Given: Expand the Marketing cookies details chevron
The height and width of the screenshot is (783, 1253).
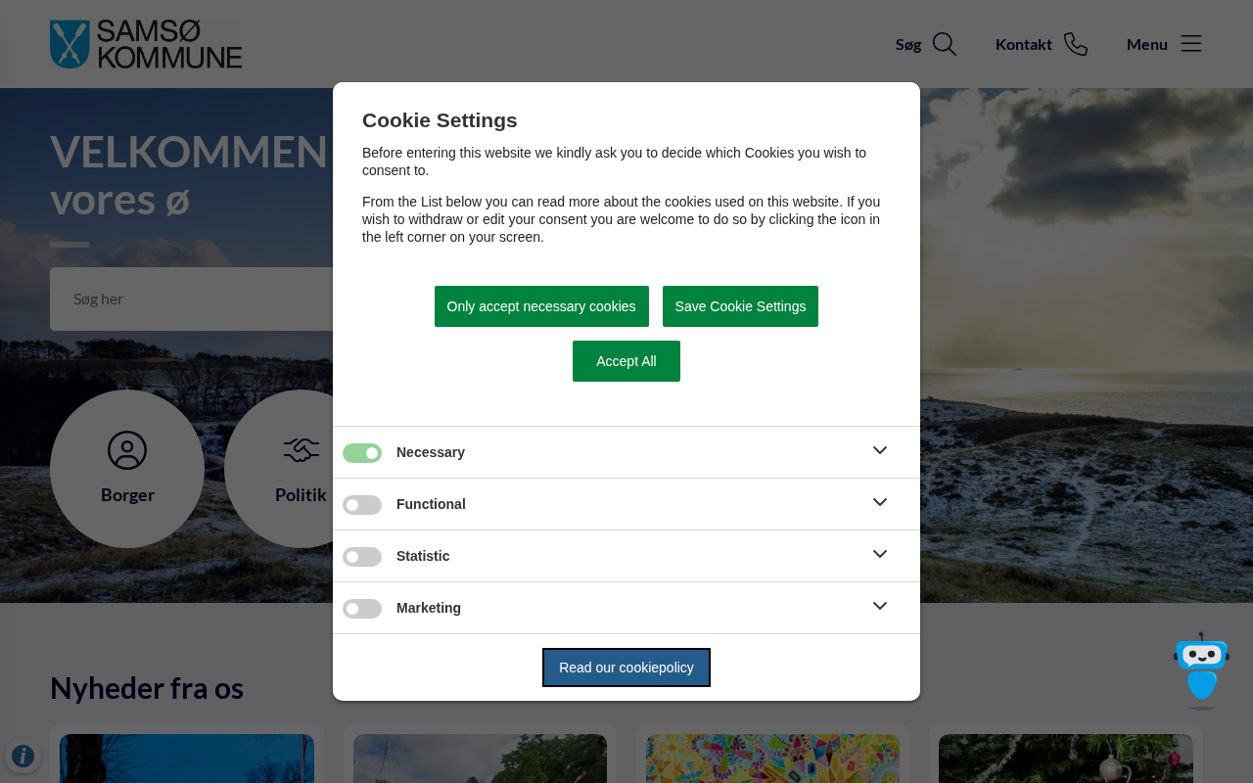Looking at the screenshot, I should point(880,606).
